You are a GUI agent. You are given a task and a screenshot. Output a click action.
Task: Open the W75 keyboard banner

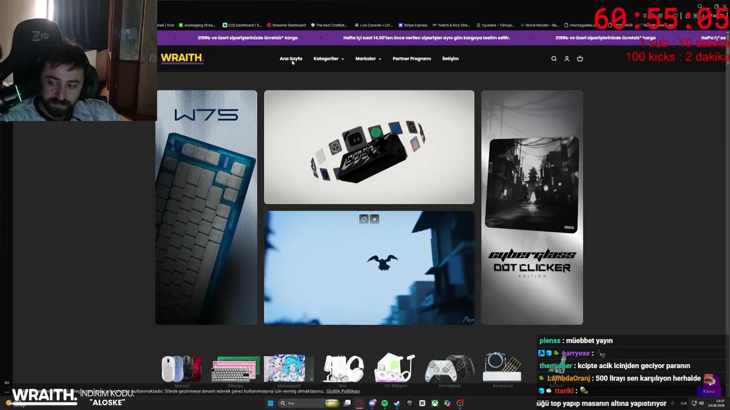click(x=206, y=207)
